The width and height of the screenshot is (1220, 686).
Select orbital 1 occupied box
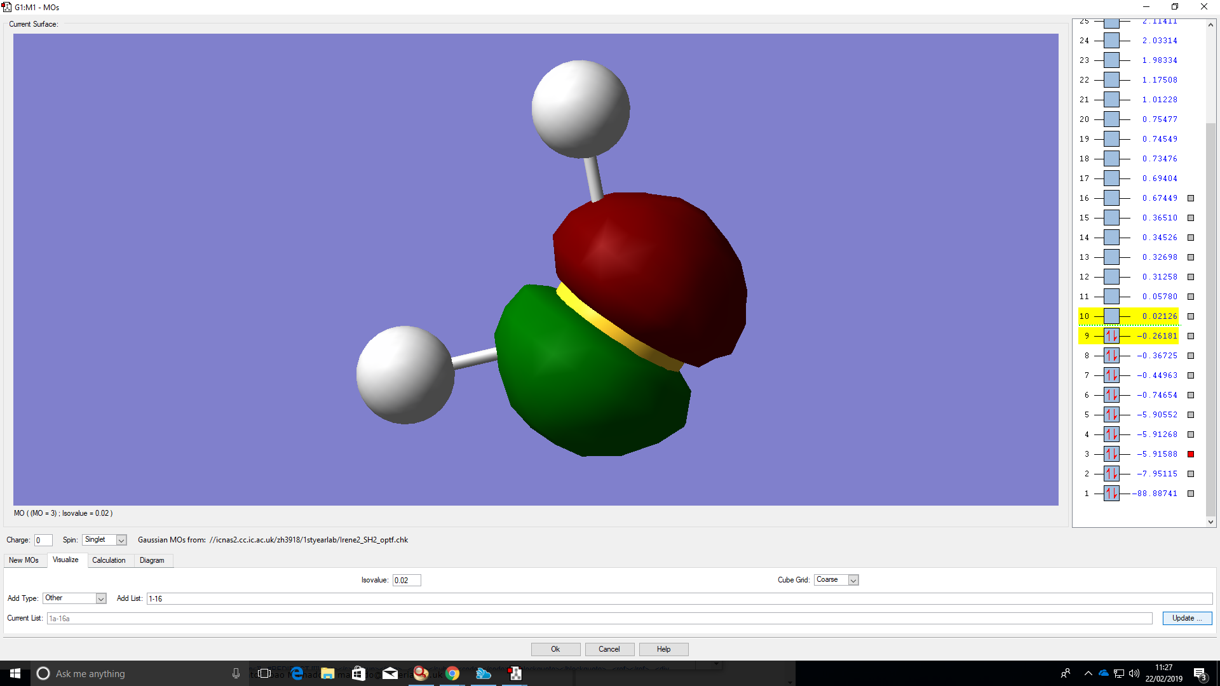[1111, 494]
